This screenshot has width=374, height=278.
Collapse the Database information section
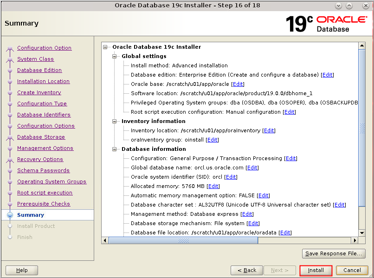[114, 149]
